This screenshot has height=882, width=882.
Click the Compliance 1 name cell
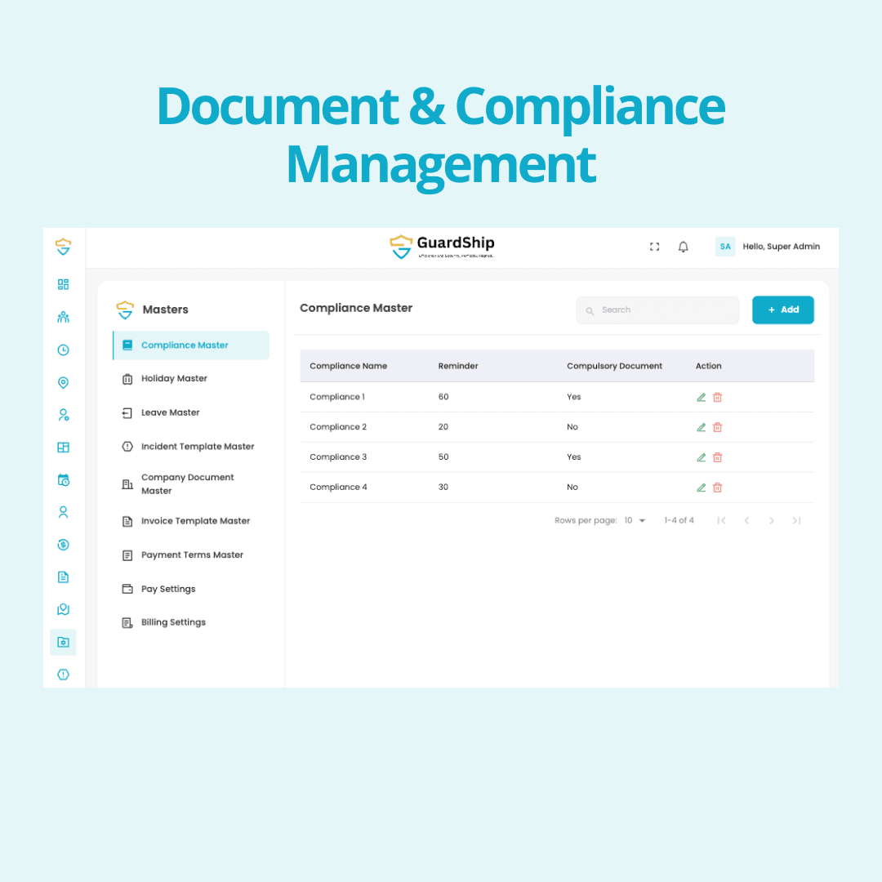pos(337,397)
